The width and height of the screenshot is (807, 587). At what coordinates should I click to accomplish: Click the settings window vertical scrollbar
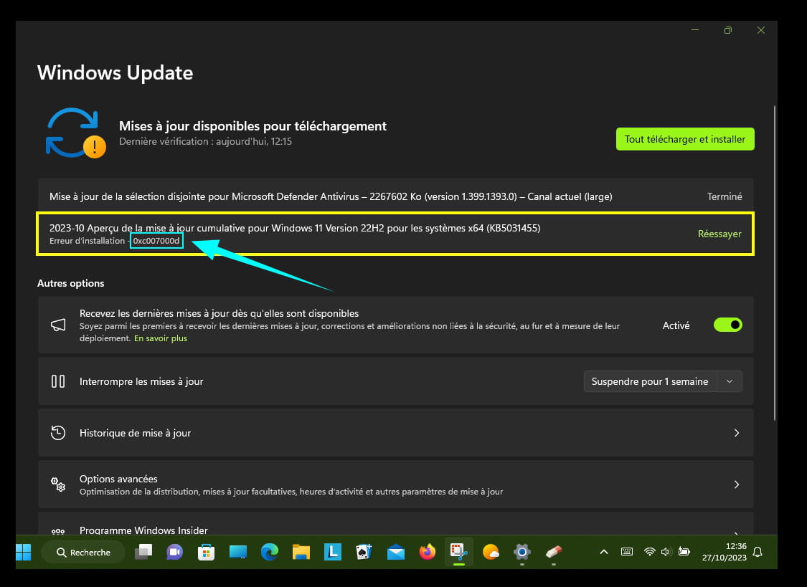point(774,263)
